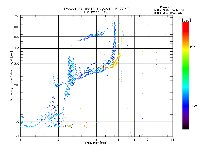Click the y-axis tick label '500'

pyautogui.click(x=17, y=37)
